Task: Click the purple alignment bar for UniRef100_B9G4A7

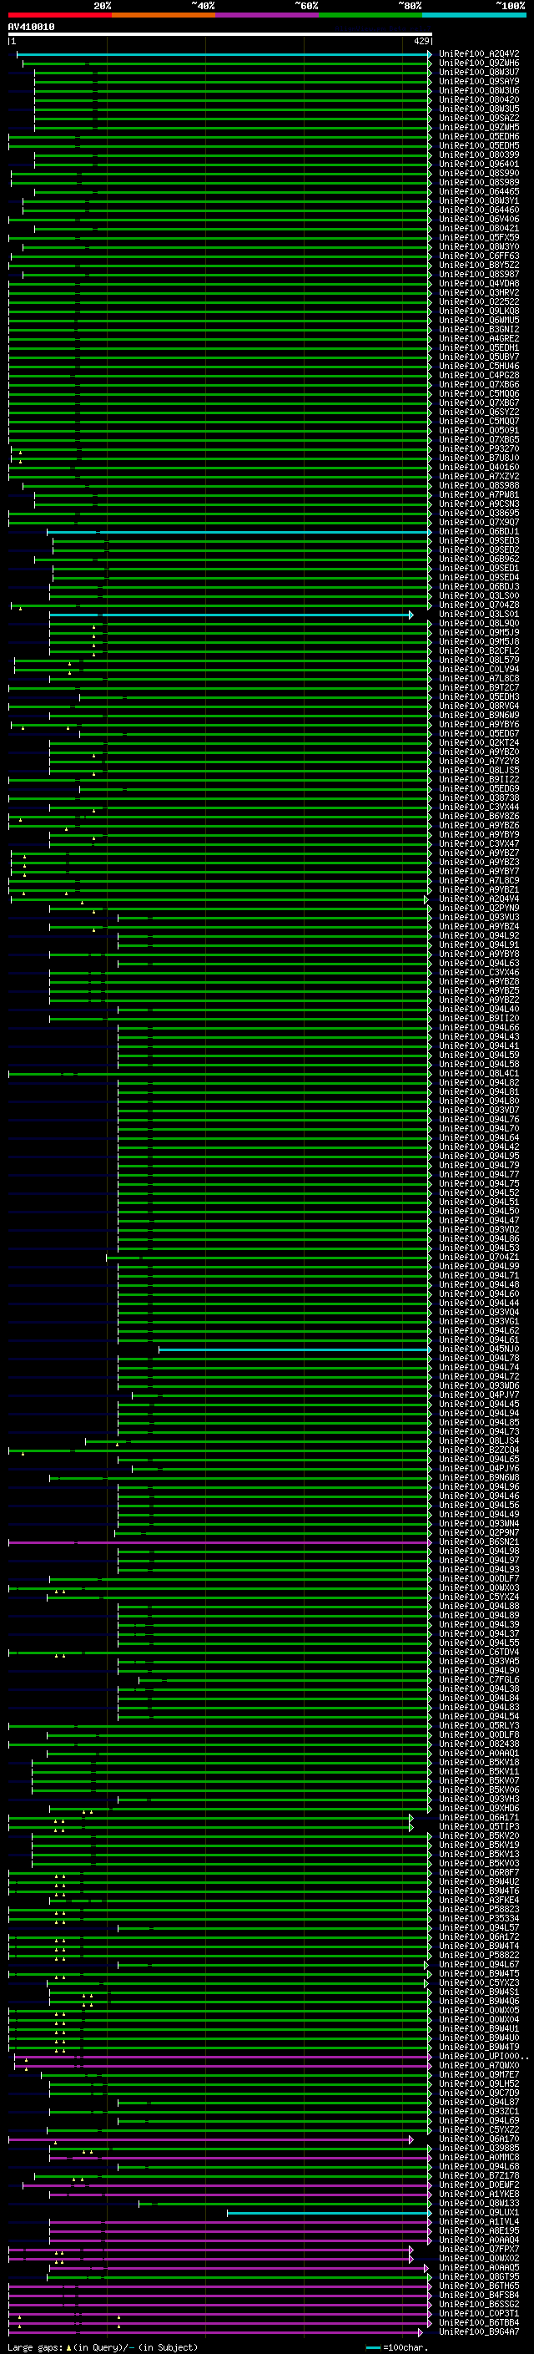Action: pyautogui.click(x=214, y=2333)
